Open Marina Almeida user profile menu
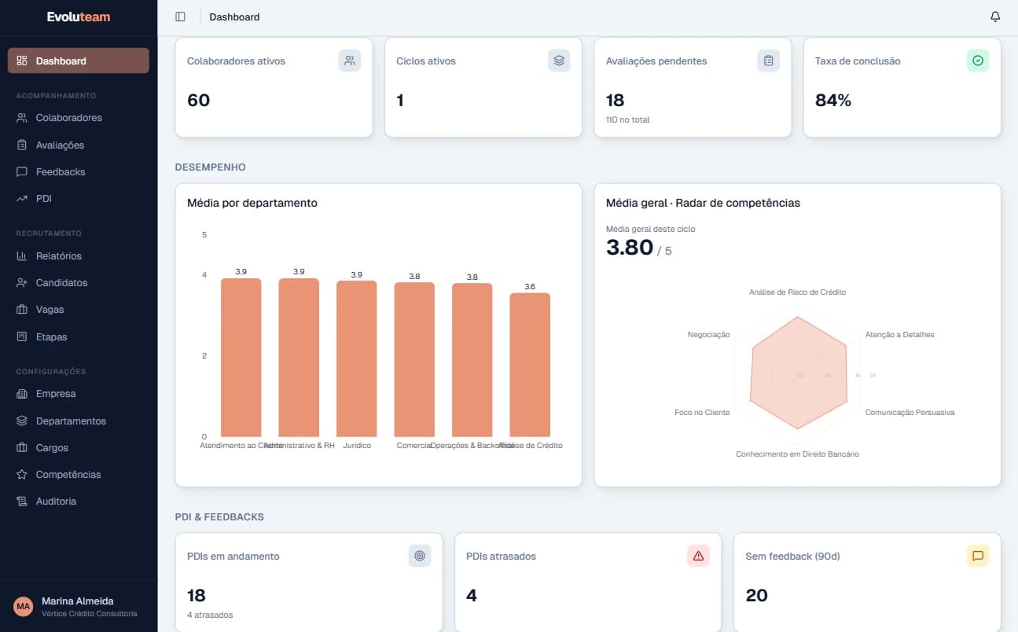The image size is (1018, 632). click(79, 606)
